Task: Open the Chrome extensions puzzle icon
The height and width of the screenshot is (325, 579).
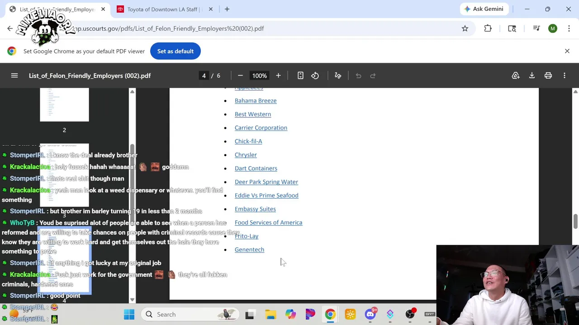Action: 488,28
